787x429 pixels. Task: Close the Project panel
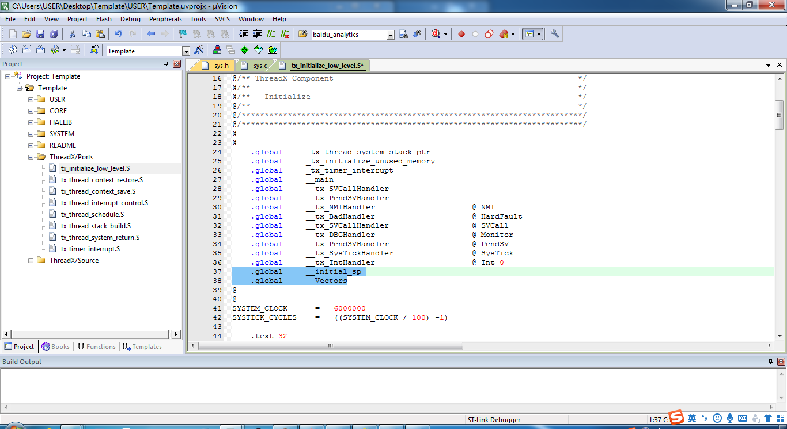click(177, 64)
